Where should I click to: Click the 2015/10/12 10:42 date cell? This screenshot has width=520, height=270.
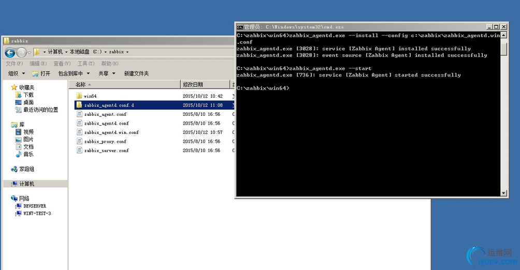tap(203, 96)
